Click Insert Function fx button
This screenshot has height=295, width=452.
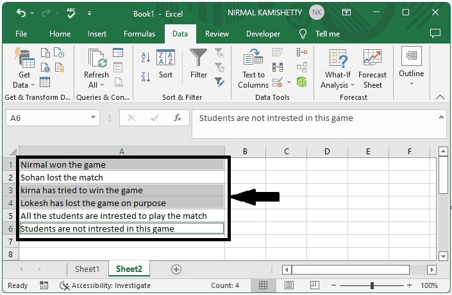click(178, 118)
